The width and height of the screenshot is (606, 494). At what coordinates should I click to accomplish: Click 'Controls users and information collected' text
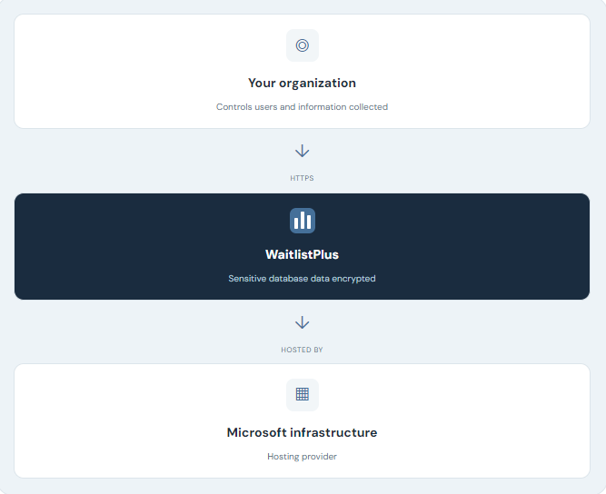(302, 106)
